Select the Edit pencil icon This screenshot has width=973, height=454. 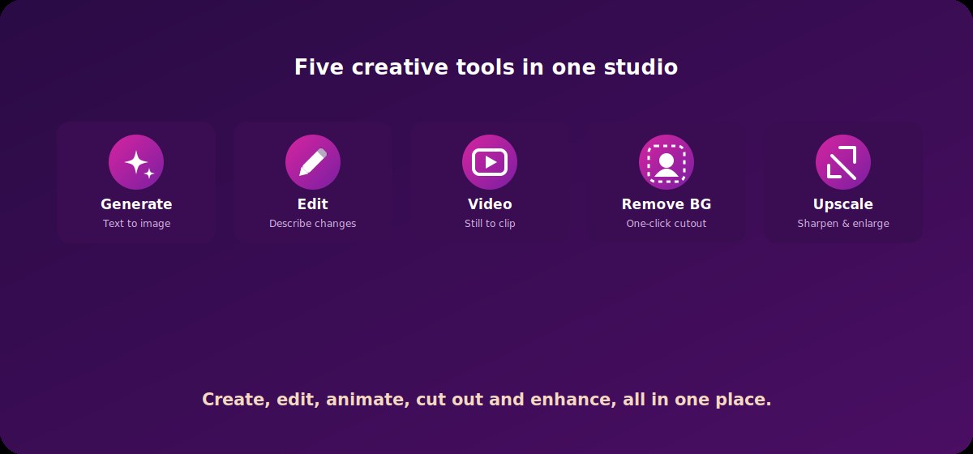point(313,162)
